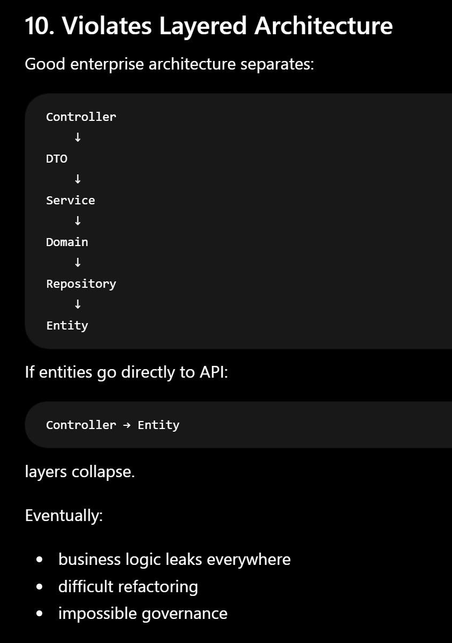Screen dimensions: 452x643
Task: Click the "business logic leaks everywhere" bullet item
Action: (174, 560)
